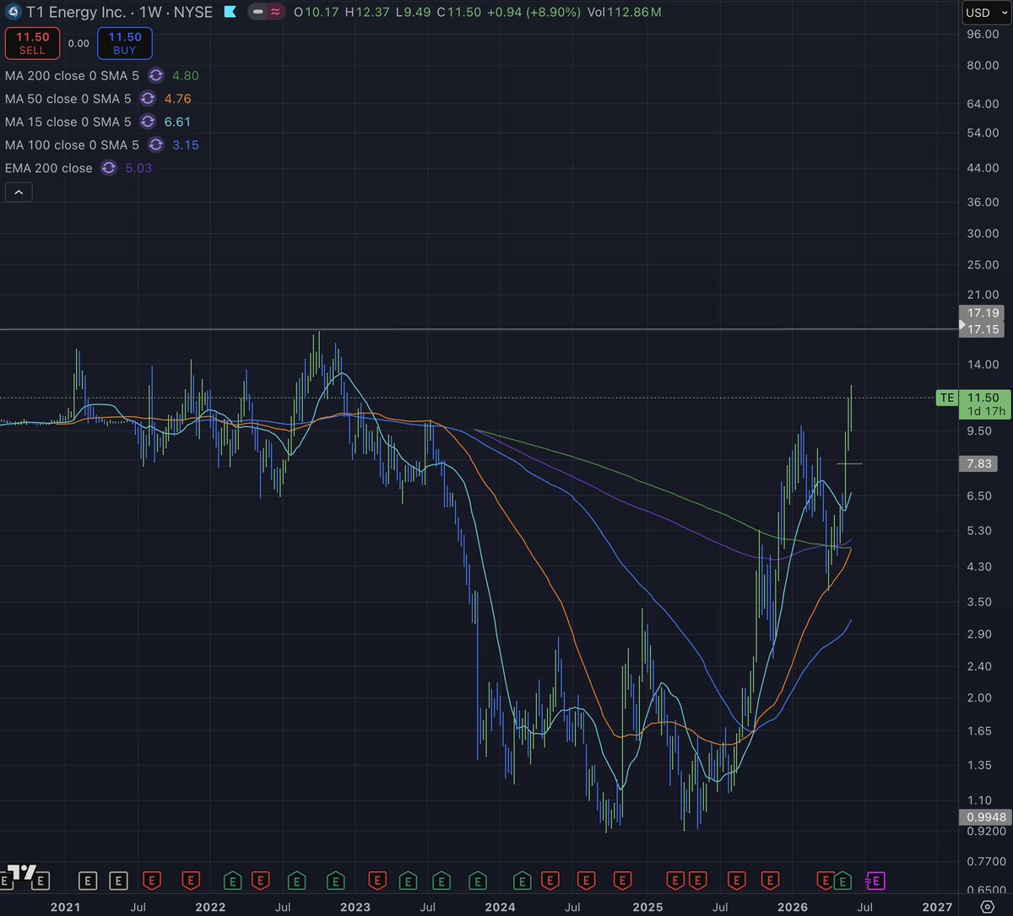Viewport: 1013px width, 916px height.
Task: Click the 17.15 horizontal line price label
Action: (983, 329)
